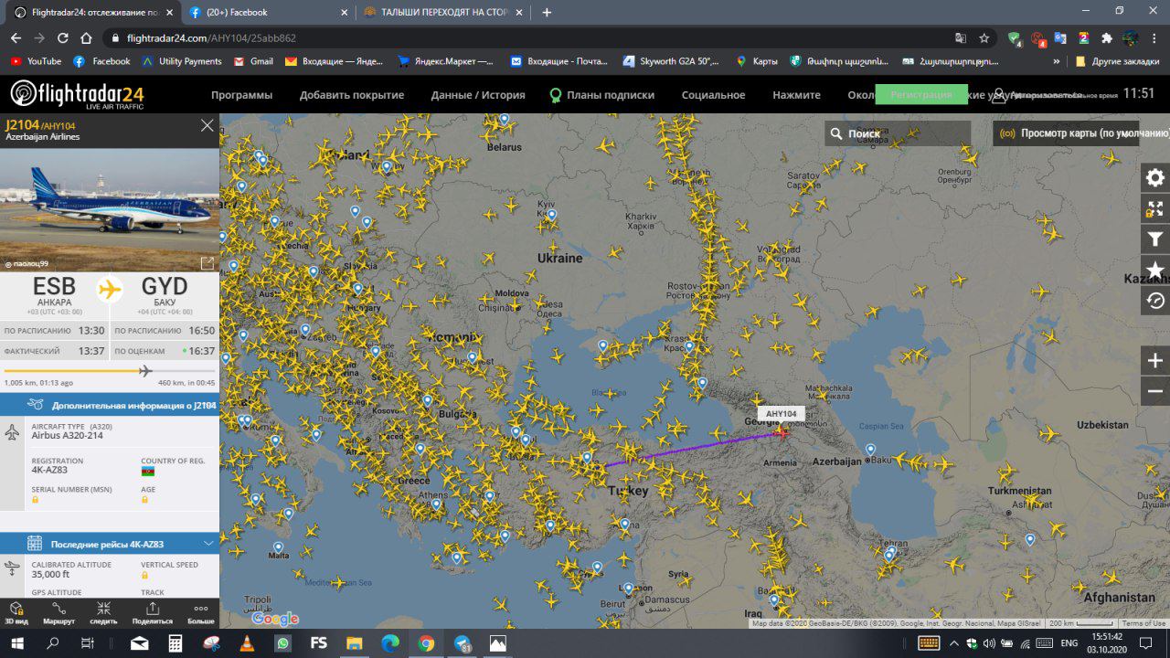
Task: Open Дополнительная информация о J2104 section
Action: pos(110,405)
